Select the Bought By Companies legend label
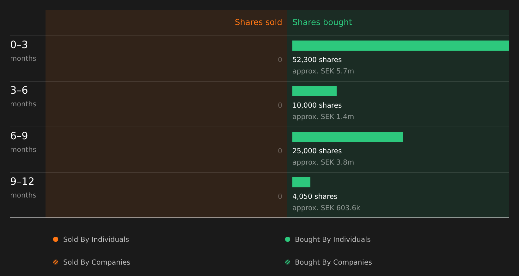 [333, 262]
